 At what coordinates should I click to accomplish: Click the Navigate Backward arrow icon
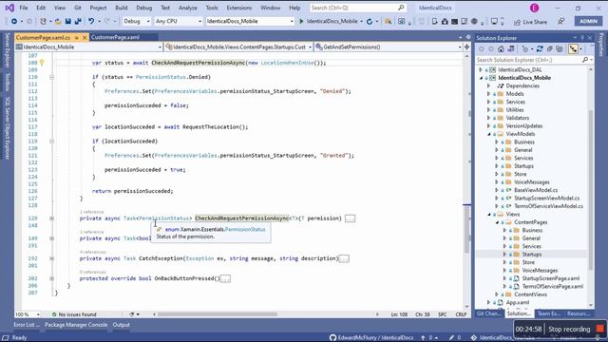point(14,21)
